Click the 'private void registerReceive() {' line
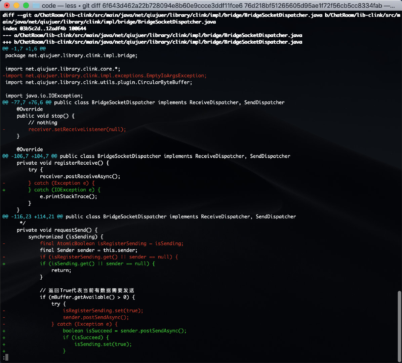Viewport: 402px width, 363px height. (63, 163)
